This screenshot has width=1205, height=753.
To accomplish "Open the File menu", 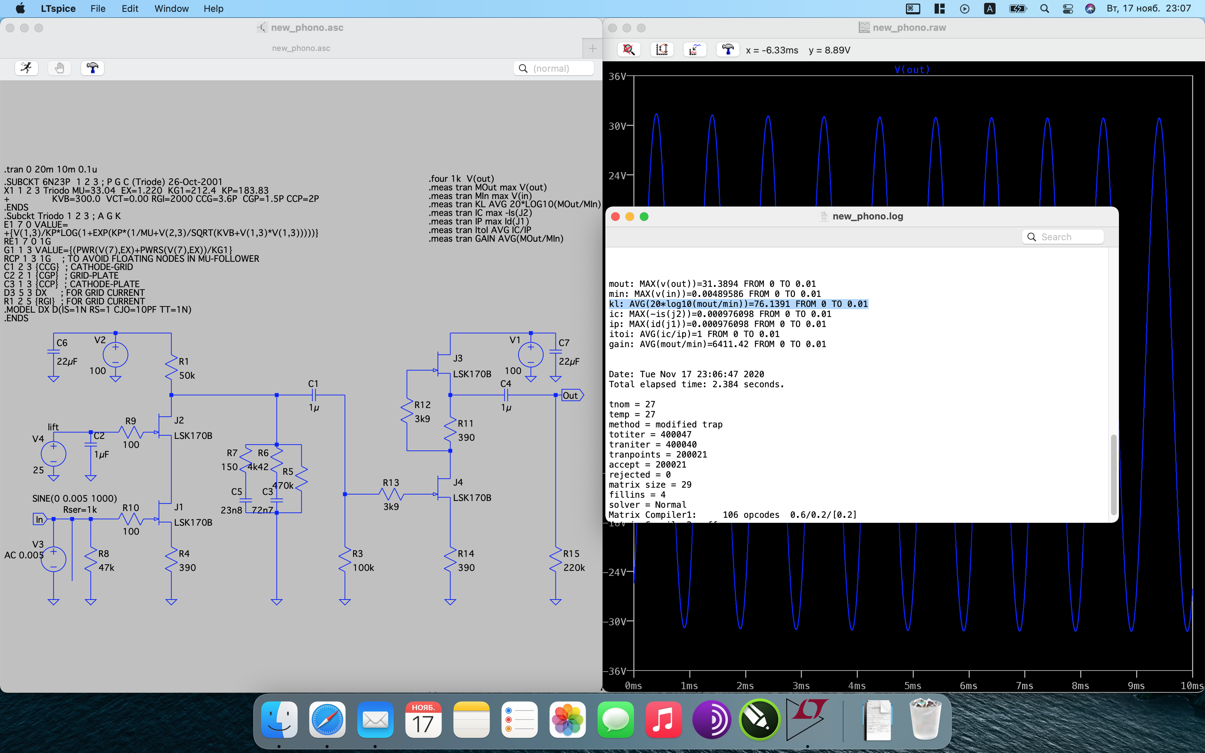I will point(98,9).
